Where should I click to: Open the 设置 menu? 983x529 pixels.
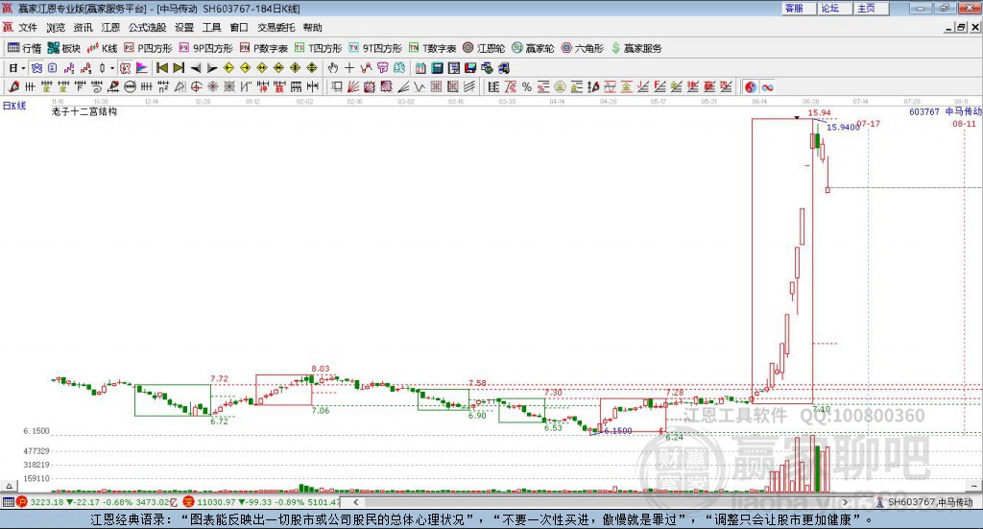pos(184,28)
